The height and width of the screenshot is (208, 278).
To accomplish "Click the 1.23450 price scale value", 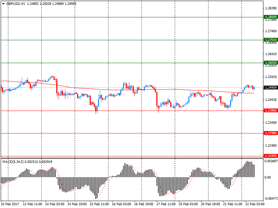I will 271,122.
